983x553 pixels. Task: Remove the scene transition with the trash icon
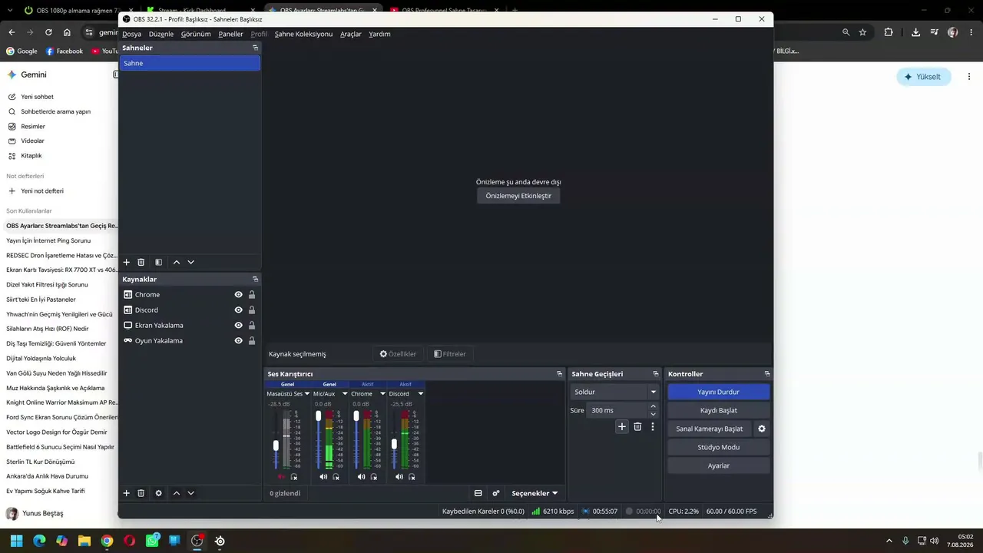pos(637,427)
